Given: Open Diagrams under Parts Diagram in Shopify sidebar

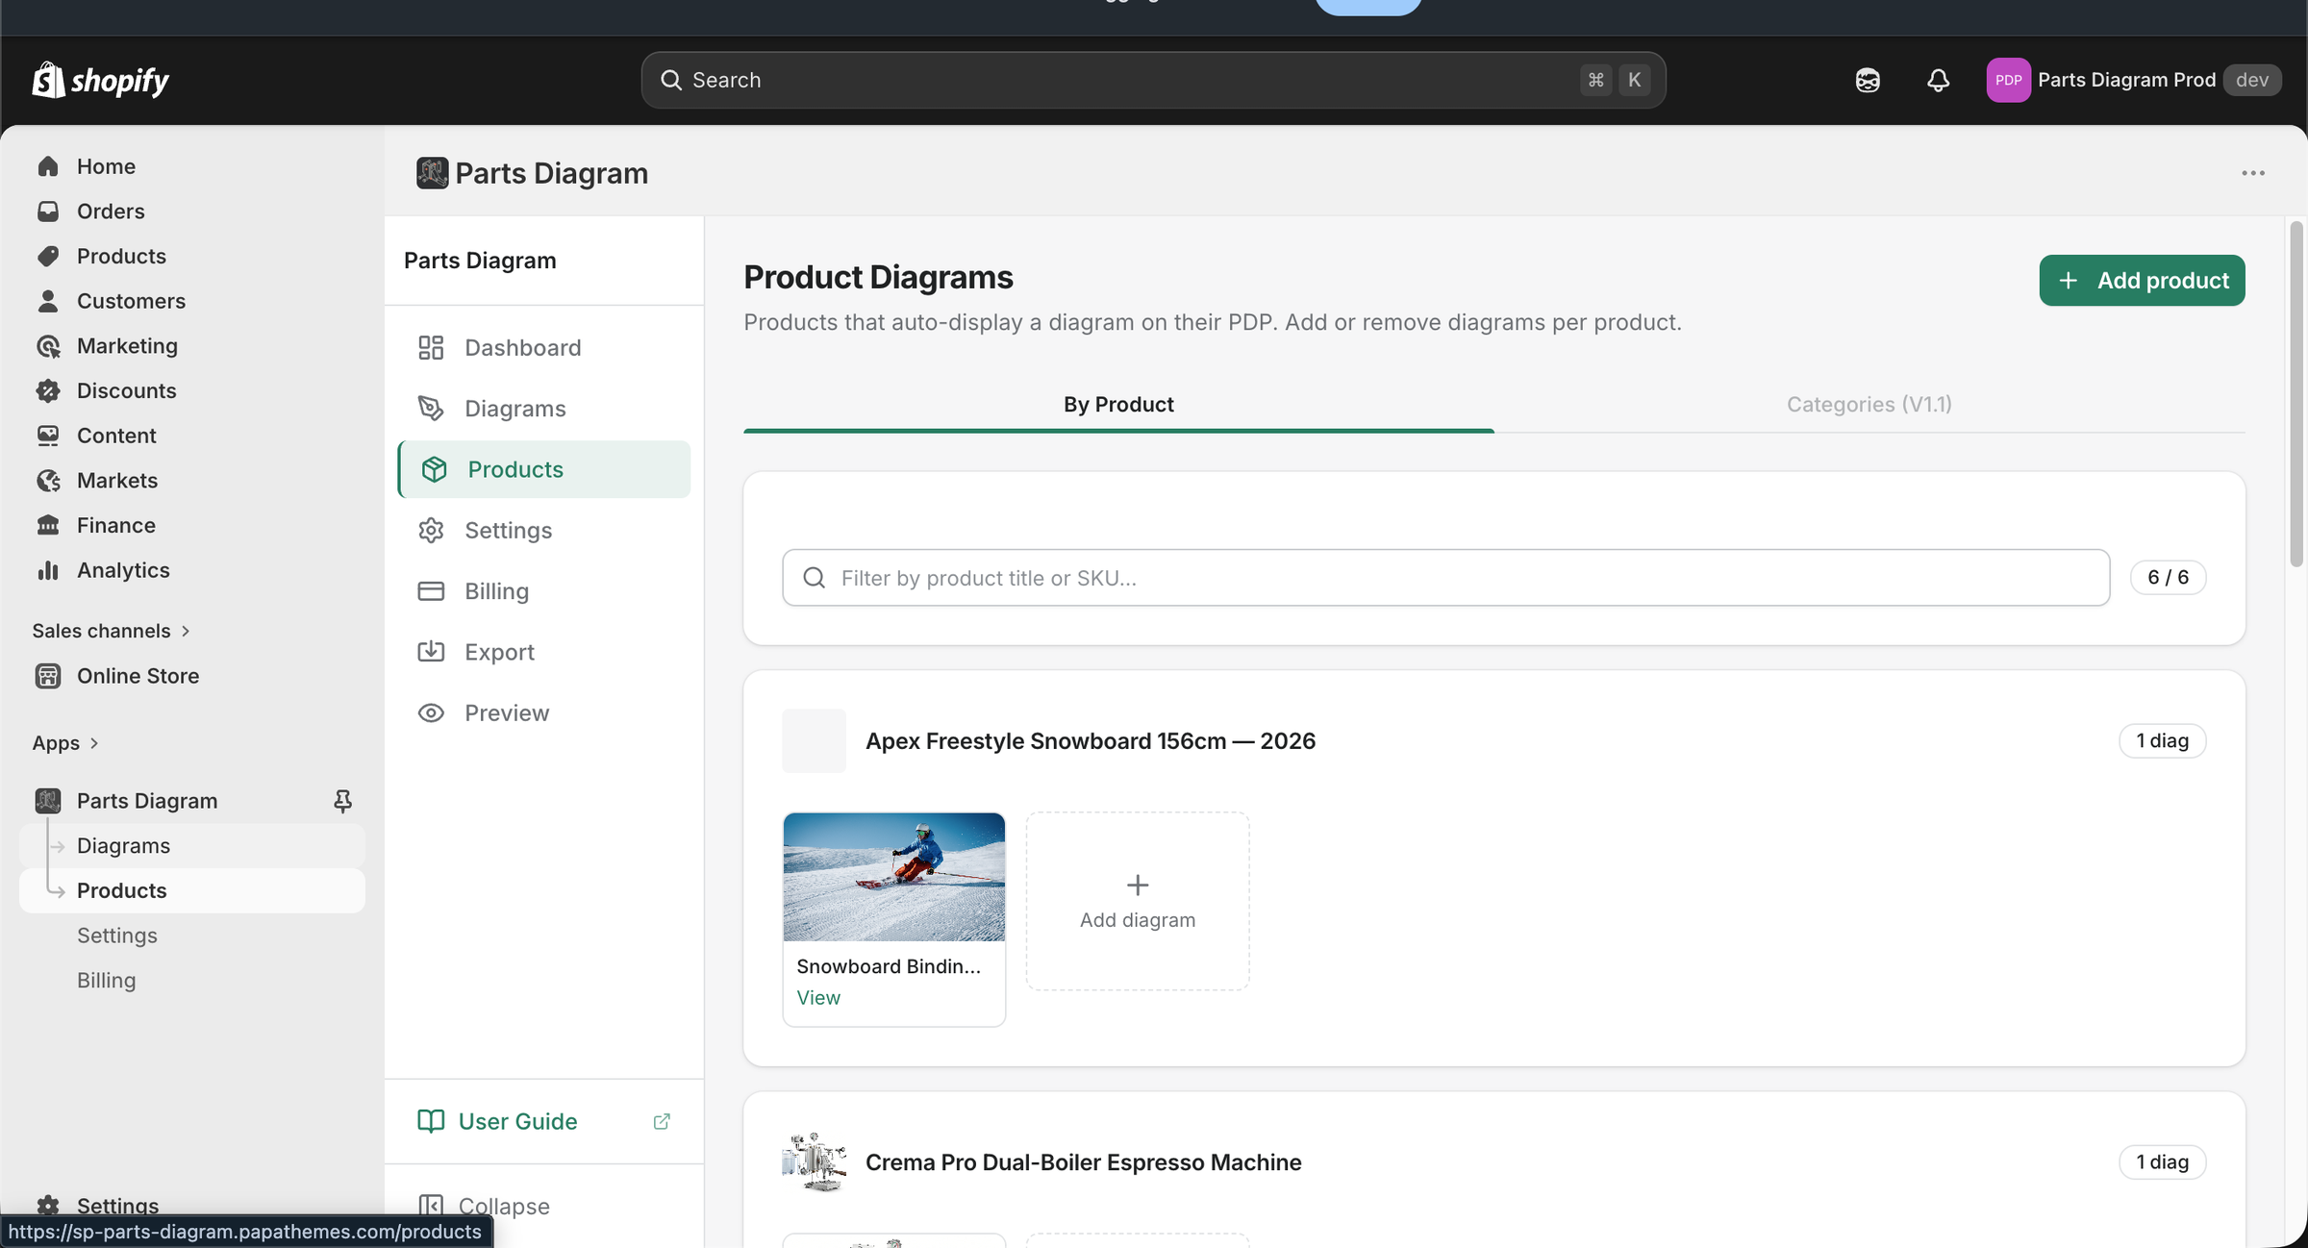Looking at the screenshot, I should tap(192, 846).
